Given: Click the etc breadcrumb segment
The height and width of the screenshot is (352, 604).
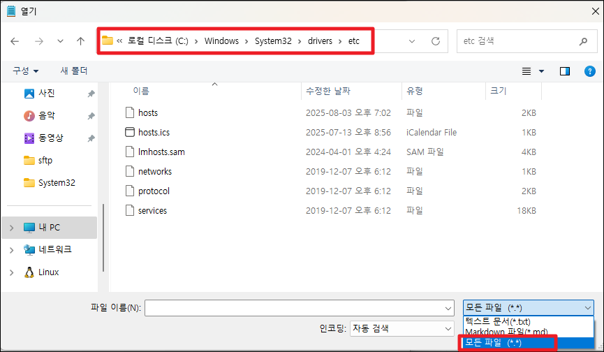Looking at the screenshot, I should tap(353, 41).
